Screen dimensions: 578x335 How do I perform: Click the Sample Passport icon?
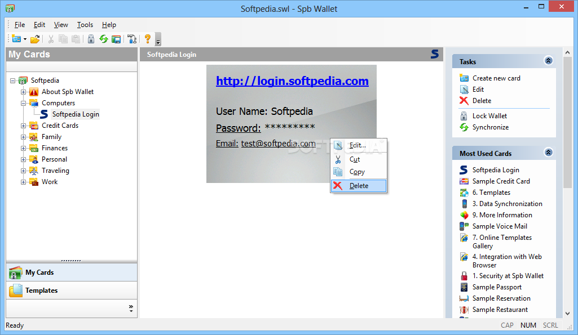click(464, 287)
